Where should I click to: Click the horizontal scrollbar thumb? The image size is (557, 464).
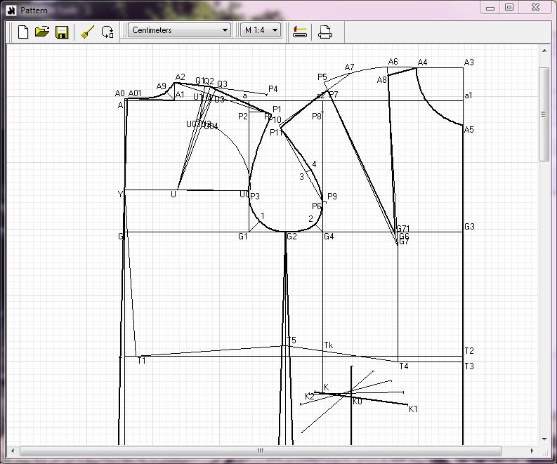click(261, 451)
